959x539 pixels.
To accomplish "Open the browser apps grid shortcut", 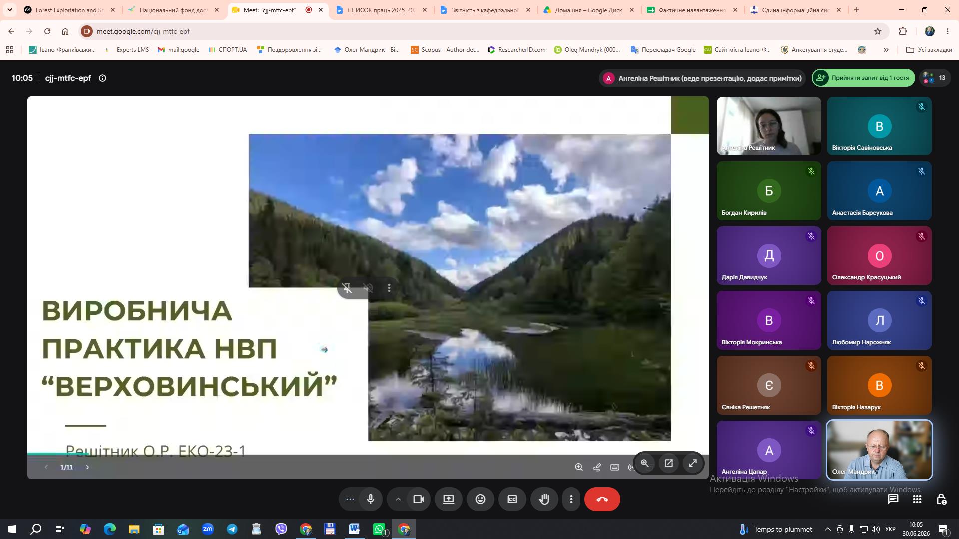I will (10, 50).
